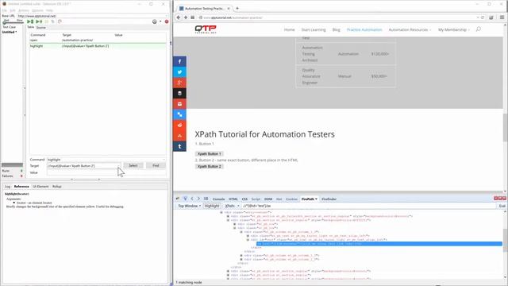Click the Xpath Button 1
The height and width of the screenshot is (286, 508).
[209, 153]
